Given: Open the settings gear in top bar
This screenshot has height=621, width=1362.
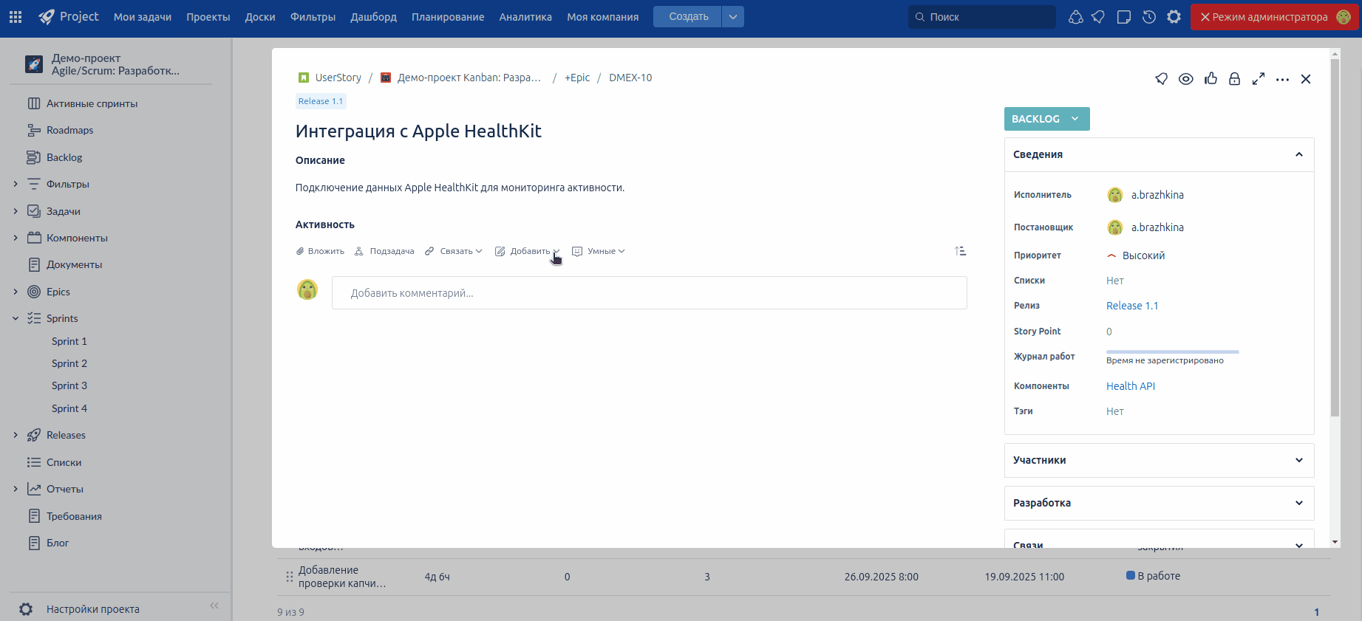Looking at the screenshot, I should (1174, 17).
